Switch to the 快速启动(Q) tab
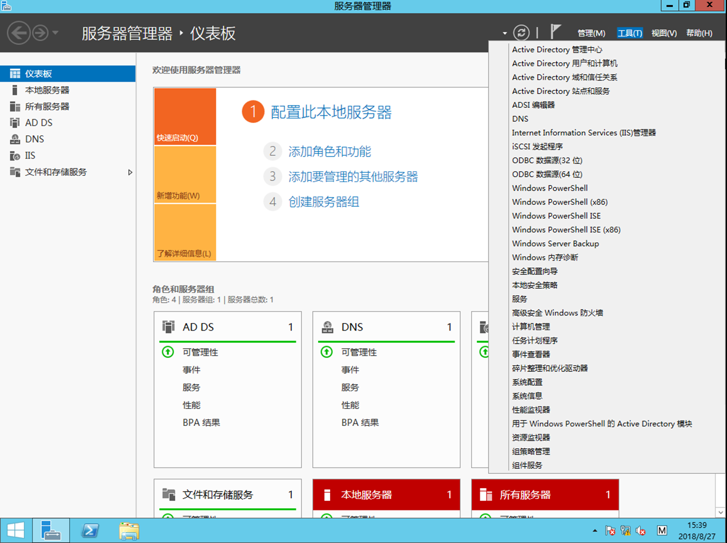The height and width of the screenshot is (543, 727). 185,117
